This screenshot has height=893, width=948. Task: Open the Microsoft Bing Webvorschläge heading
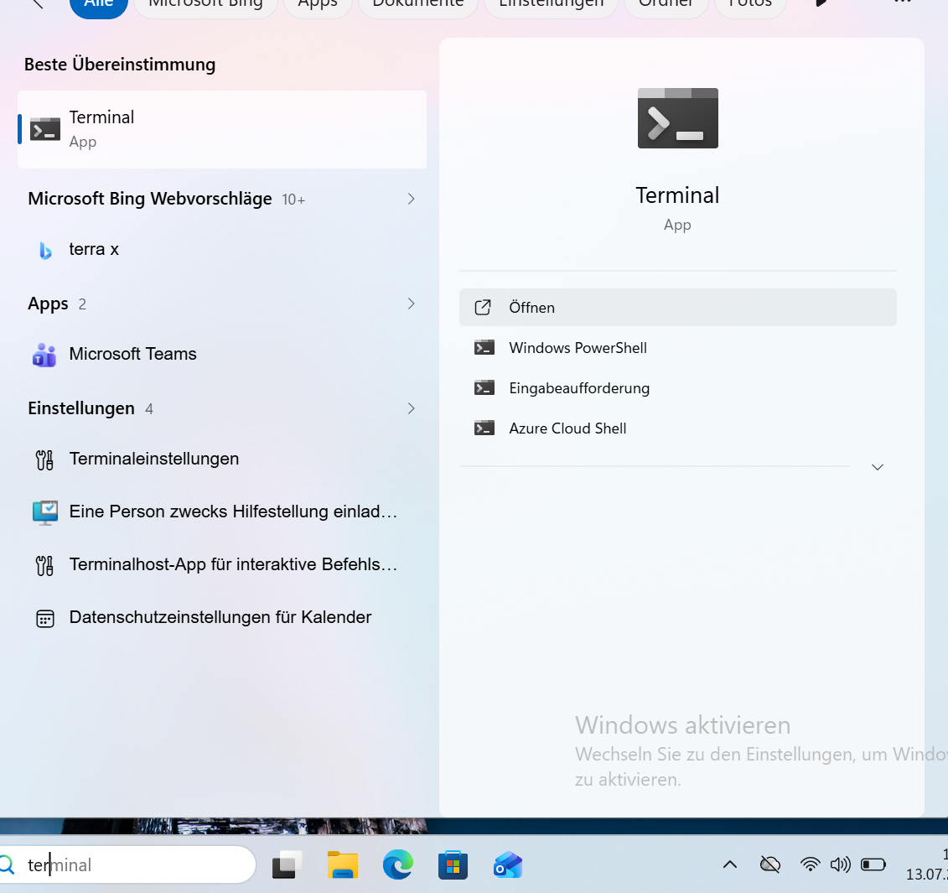150,199
